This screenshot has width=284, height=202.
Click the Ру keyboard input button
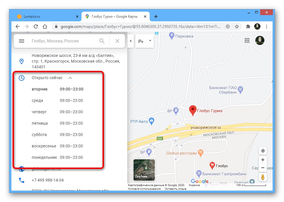tap(141, 41)
